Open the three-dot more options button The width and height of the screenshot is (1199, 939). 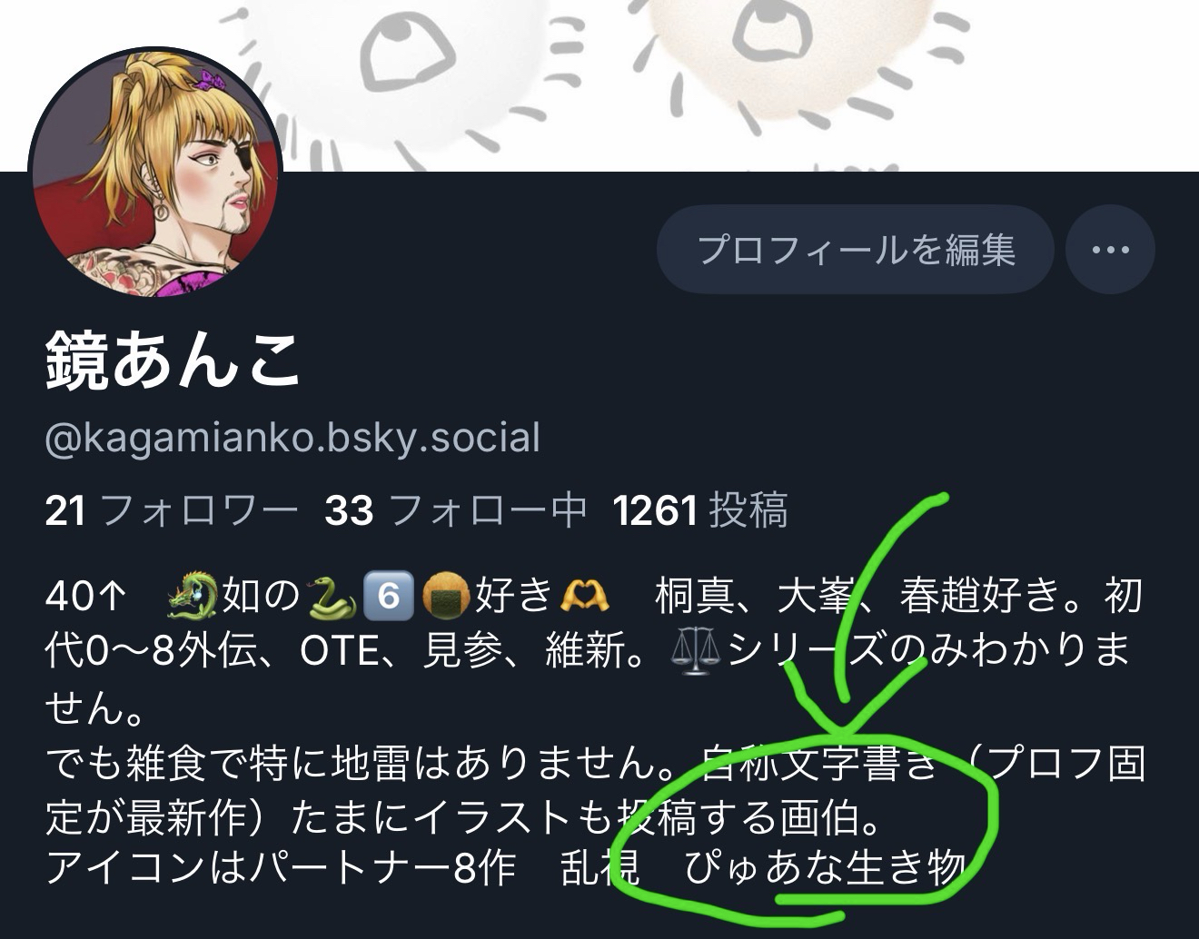[1110, 250]
